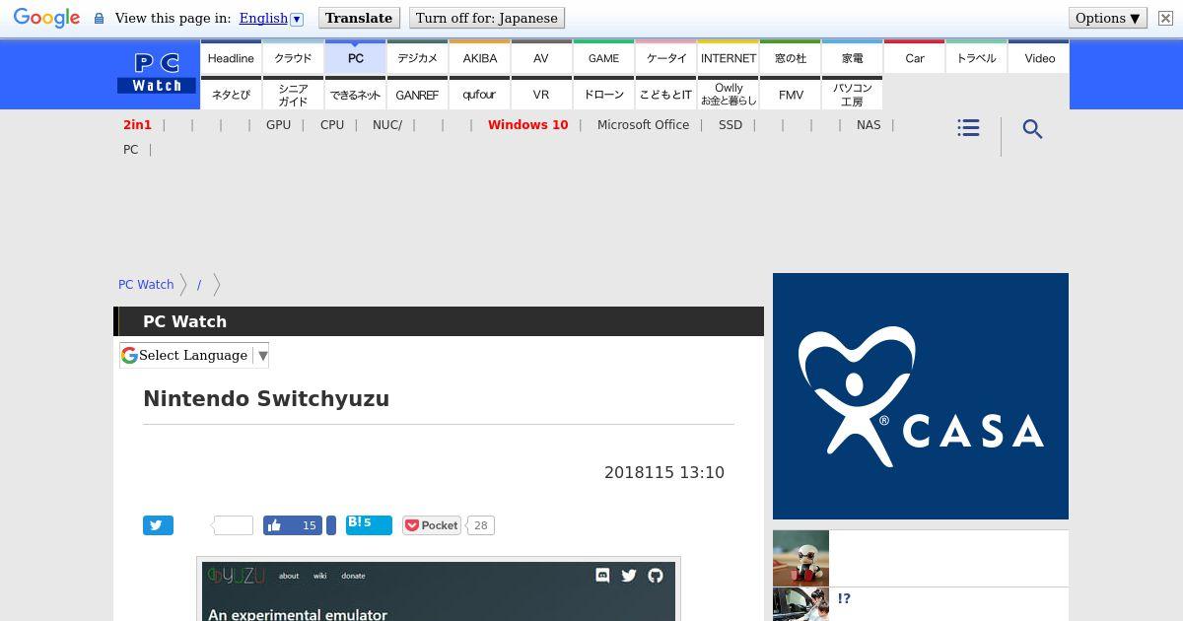The image size is (1183, 621).
Task: Open the ドローン tab
Action: coord(603,94)
